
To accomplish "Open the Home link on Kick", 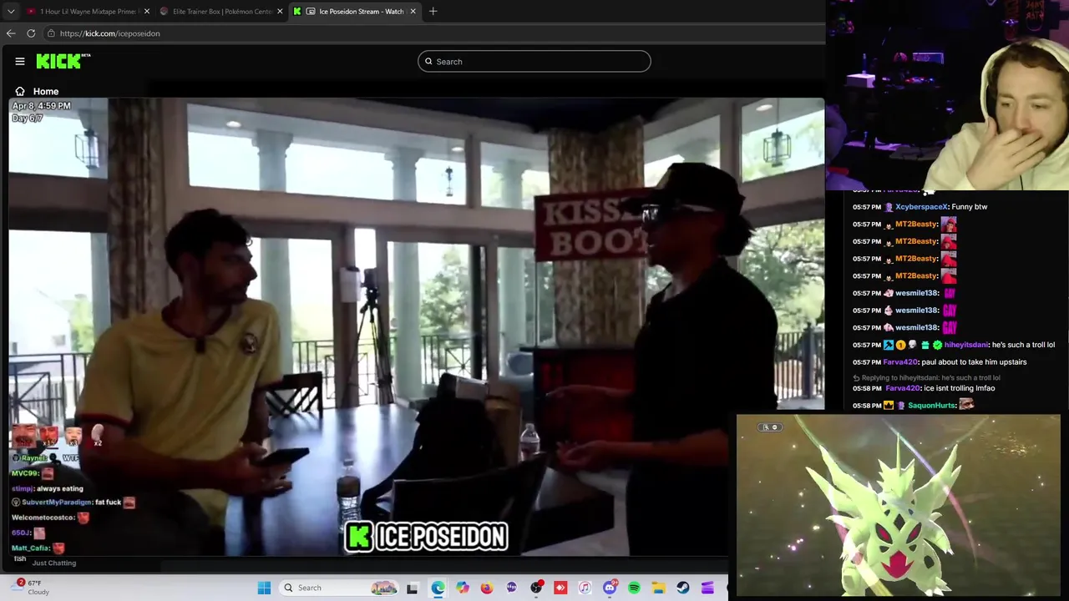I will tap(46, 91).
